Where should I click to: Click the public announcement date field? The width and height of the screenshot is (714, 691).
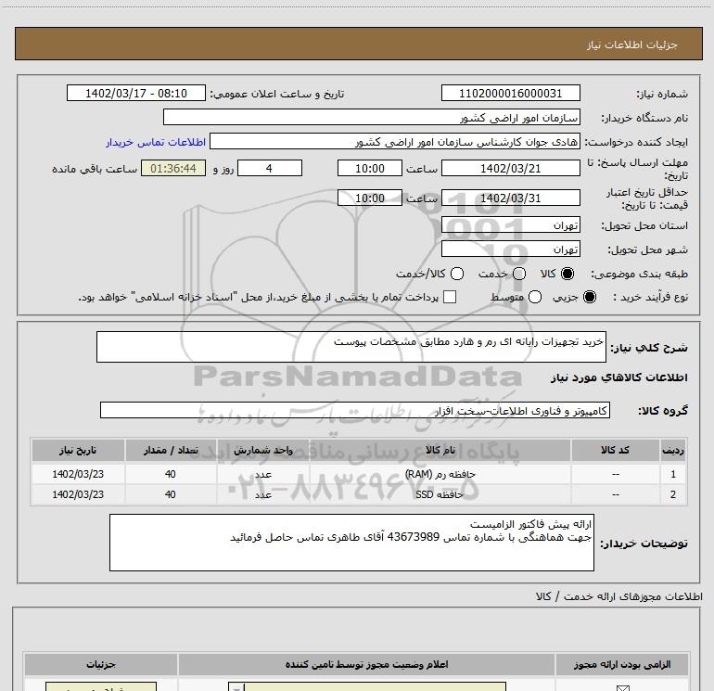136,93
